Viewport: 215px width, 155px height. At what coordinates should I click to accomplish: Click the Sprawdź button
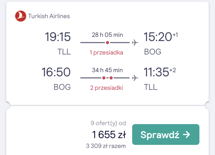pyautogui.click(x=166, y=134)
